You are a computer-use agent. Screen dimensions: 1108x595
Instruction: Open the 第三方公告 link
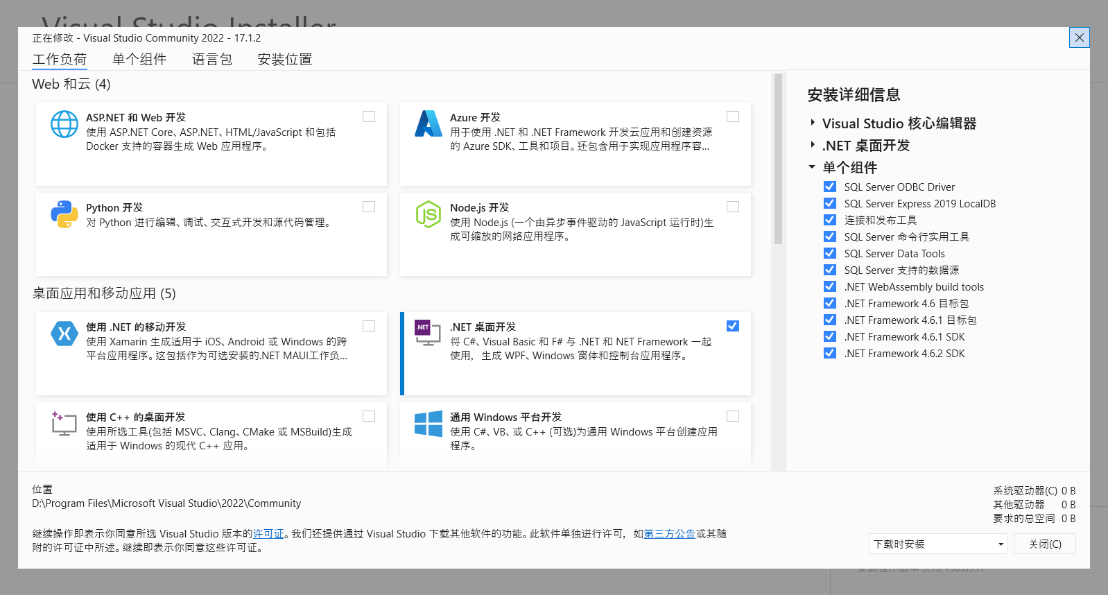pos(670,534)
